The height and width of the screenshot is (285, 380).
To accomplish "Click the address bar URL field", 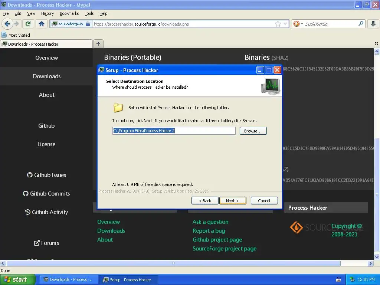I will tap(184, 24).
